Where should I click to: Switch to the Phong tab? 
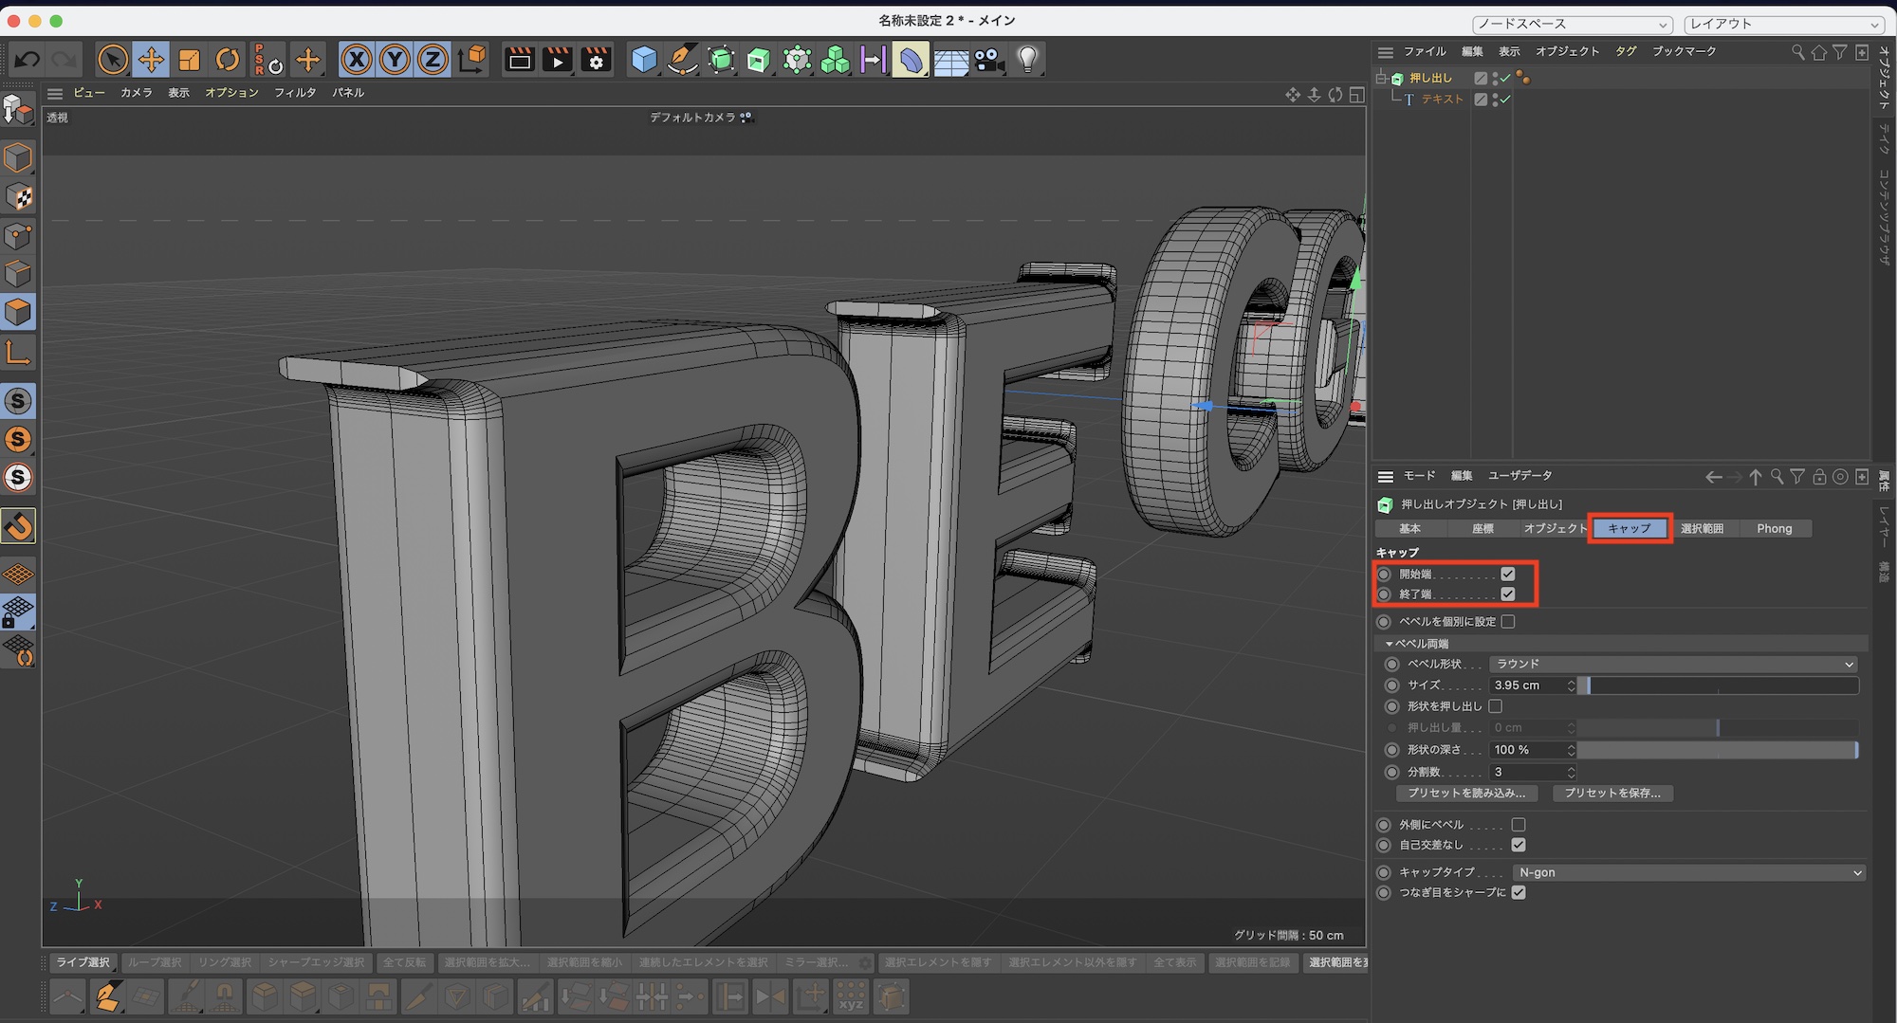click(x=1774, y=528)
